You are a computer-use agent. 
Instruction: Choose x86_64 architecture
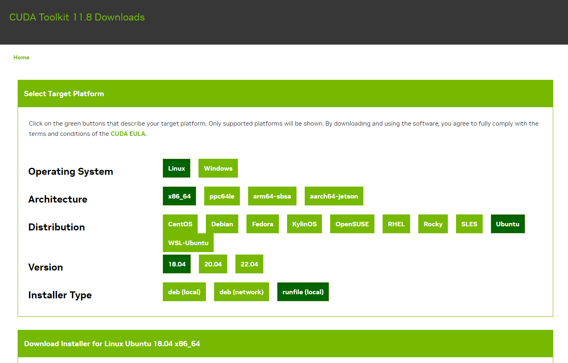pos(179,196)
